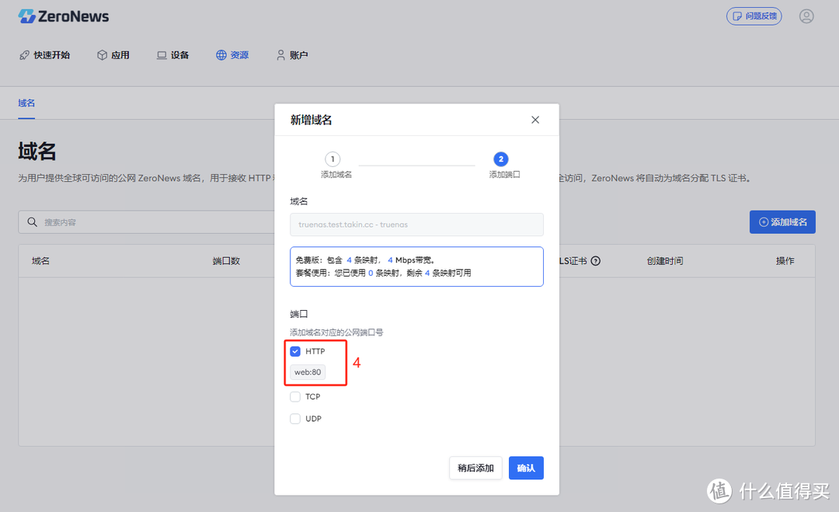The image size is (839, 512).
Task: Switch to the 域名 tab
Action: click(26, 103)
